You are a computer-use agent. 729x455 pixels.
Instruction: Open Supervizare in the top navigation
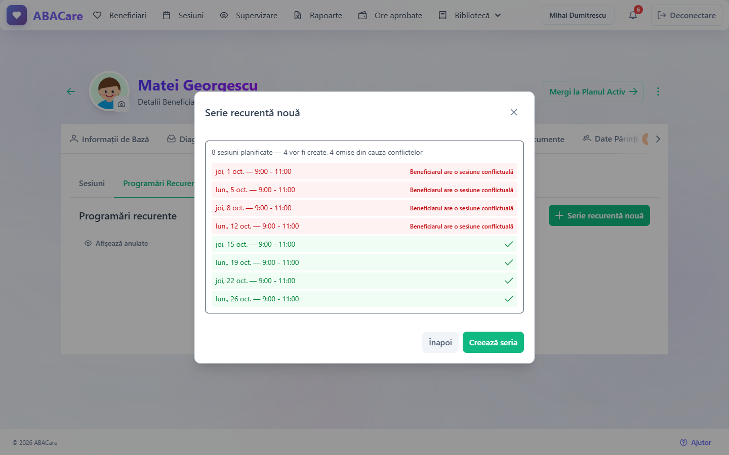point(249,15)
